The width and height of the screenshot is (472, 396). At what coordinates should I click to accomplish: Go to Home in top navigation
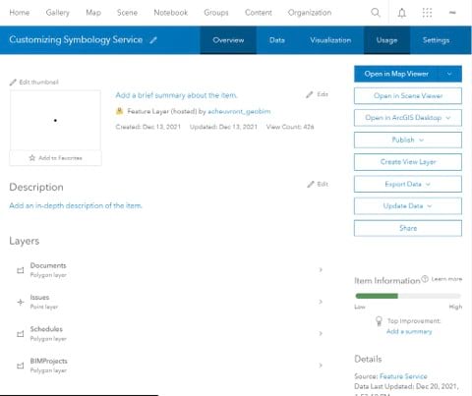point(20,13)
